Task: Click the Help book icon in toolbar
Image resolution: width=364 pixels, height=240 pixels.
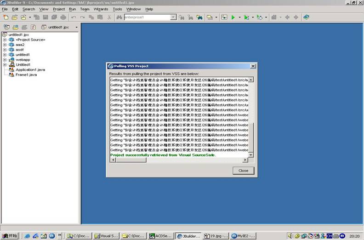Action: [307, 17]
